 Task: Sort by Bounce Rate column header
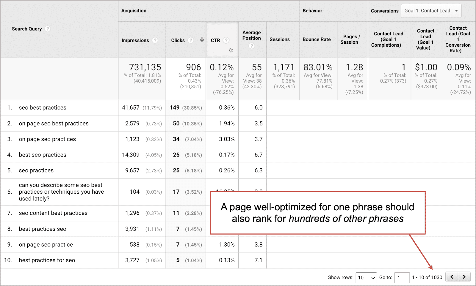pyautogui.click(x=317, y=39)
